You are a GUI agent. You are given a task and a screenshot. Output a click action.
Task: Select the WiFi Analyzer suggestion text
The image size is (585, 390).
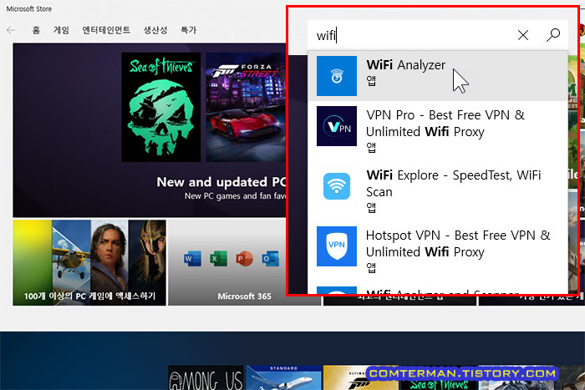point(406,65)
